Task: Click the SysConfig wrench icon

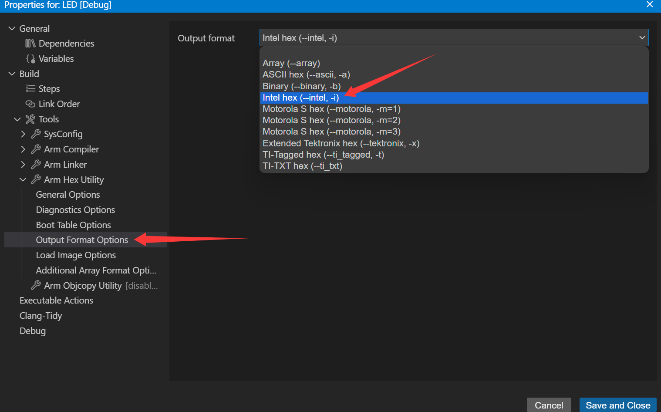Action: 36,134
